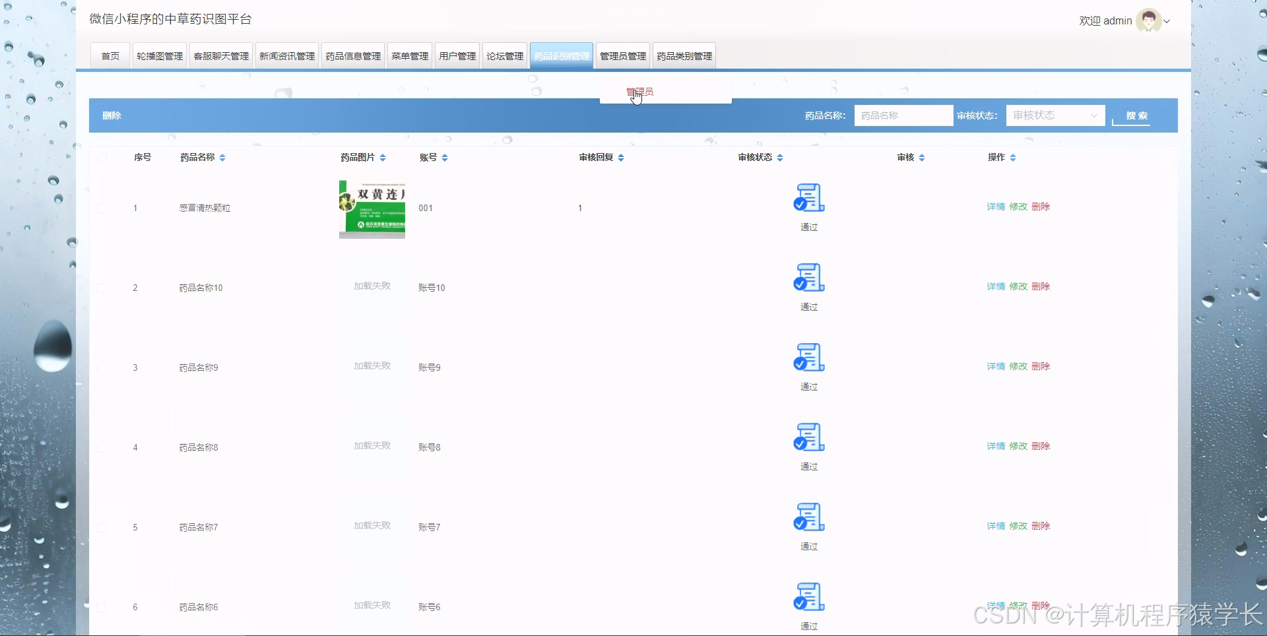
Task: Sort by 药品图片 column arrows
Action: click(383, 158)
